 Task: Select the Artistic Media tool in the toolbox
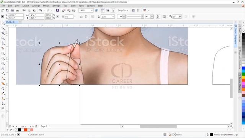pos(3,48)
